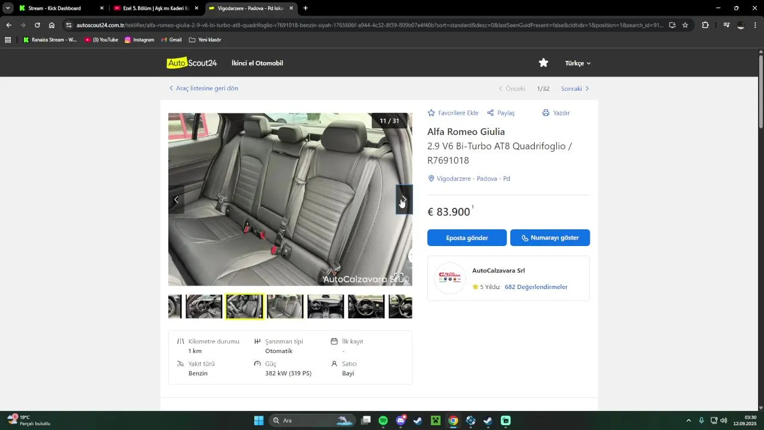This screenshot has width=764, height=430.
Task: Open the Türkçe language dropdown
Action: (578, 63)
